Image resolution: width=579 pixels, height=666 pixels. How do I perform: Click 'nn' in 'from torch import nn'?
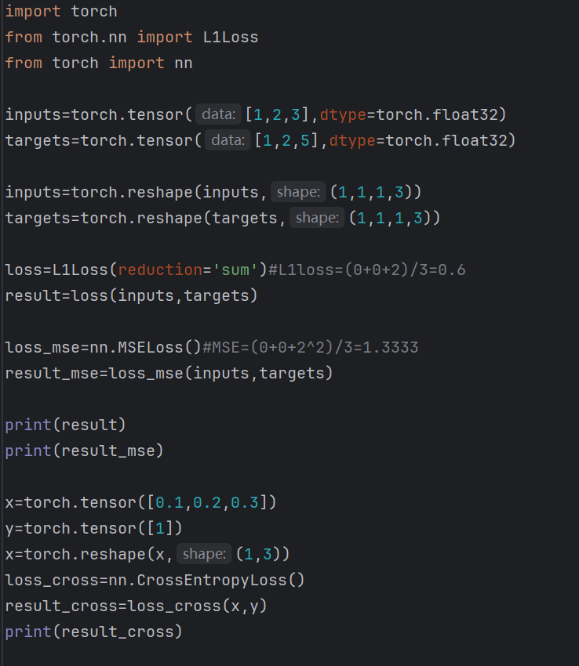pos(183,63)
